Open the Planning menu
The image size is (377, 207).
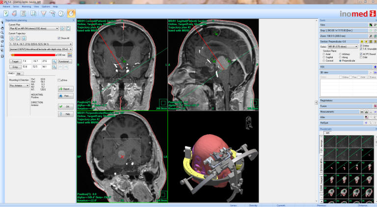(x=33, y=6)
